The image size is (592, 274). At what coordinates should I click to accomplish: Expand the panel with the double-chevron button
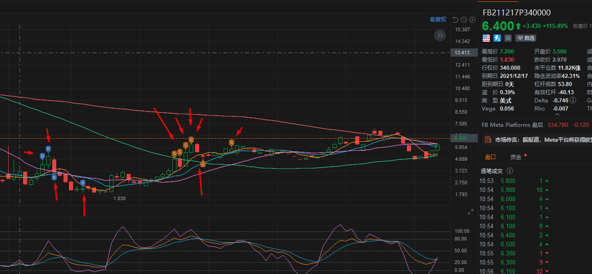pos(440,35)
